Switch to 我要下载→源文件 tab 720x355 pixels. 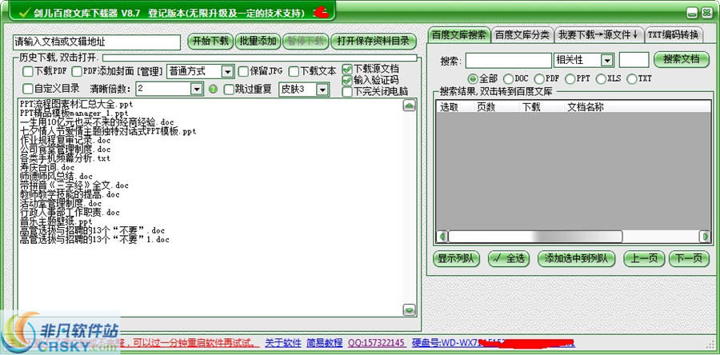click(598, 35)
